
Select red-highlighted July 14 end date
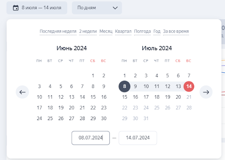[189, 86]
